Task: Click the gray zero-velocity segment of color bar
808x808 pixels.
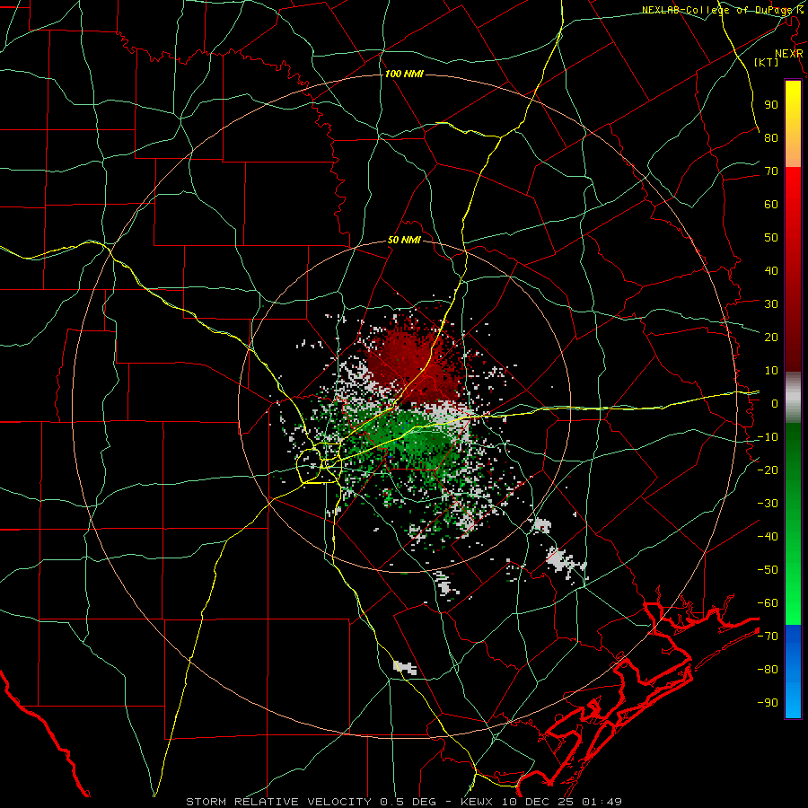Action: pyautogui.click(x=793, y=398)
